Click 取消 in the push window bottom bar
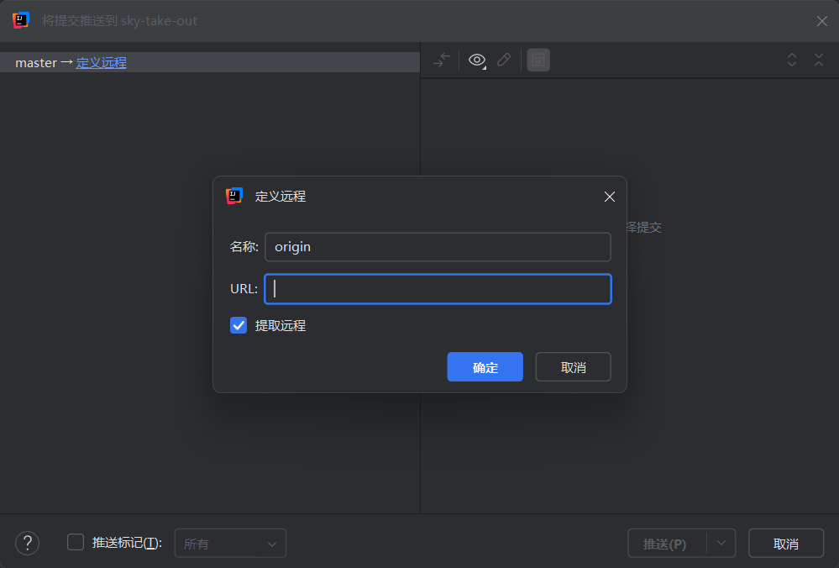 pos(785,544)
